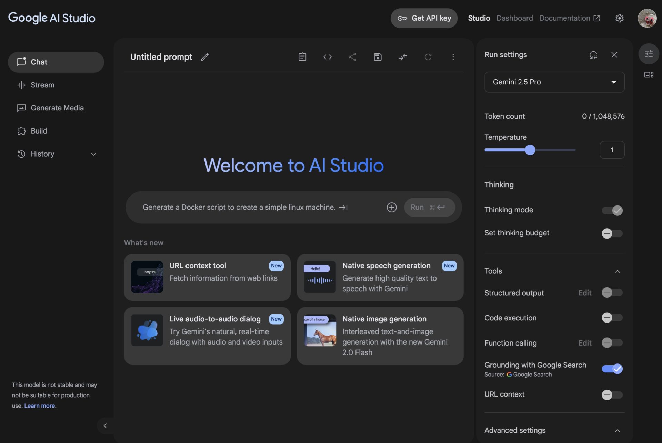Click the History clock icon
Image resolution: width=662 pixels, height=443 pixels.
point(21,154)
